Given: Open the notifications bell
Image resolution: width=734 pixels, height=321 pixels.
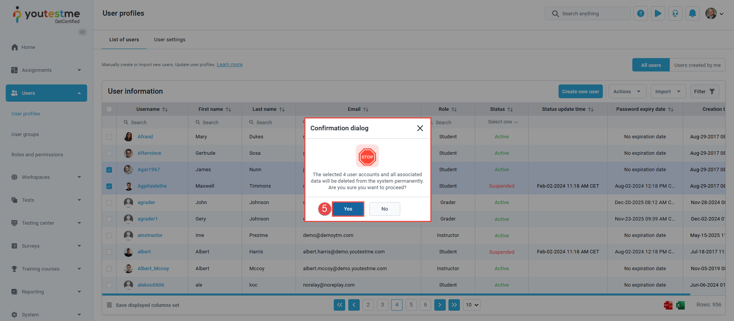Looking at the screenshot, I should (x=692, y=14).
